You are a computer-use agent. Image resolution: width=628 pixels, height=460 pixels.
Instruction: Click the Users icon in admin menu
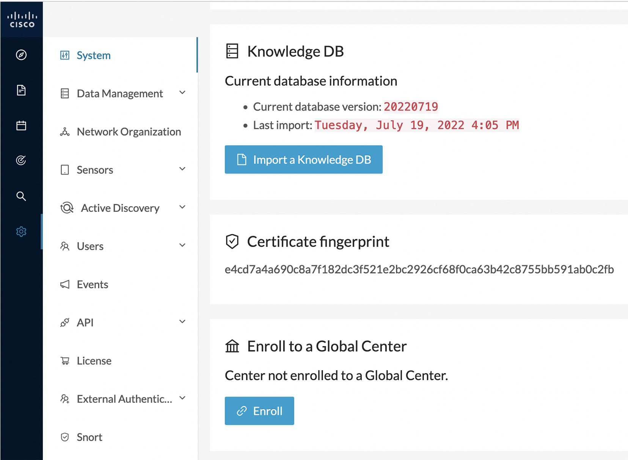65,246
